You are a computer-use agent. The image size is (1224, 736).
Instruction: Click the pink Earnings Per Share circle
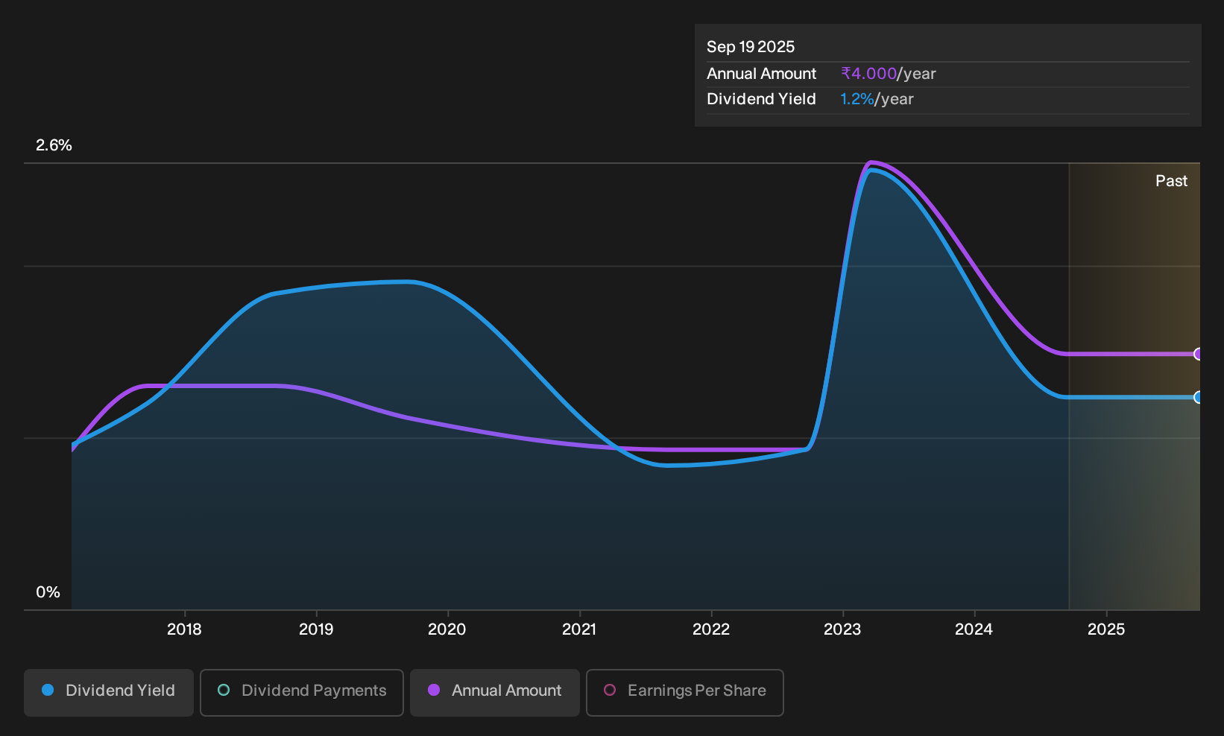click(610, 691)
